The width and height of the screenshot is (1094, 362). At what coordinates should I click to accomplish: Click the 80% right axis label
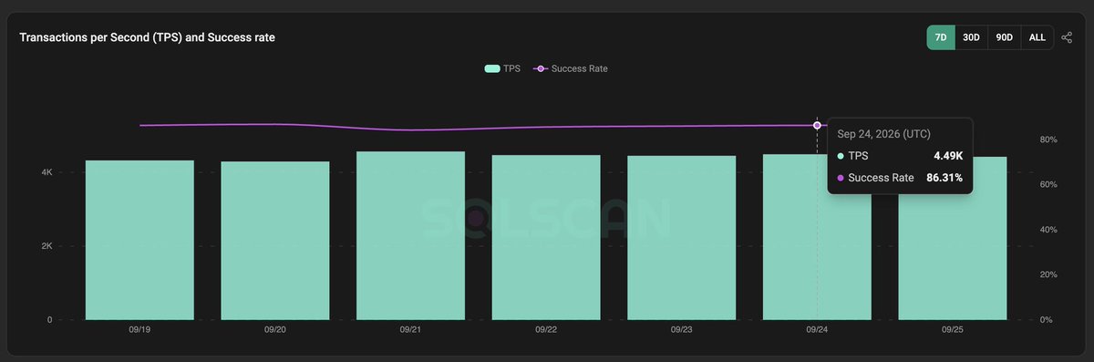1048,140
